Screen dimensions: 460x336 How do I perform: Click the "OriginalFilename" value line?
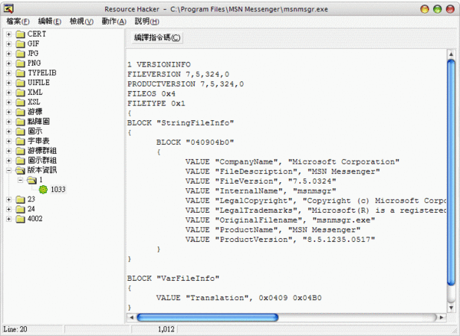point(280,220)
